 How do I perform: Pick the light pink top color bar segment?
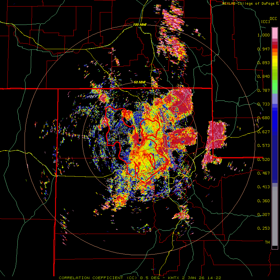[x=275, y=33]
